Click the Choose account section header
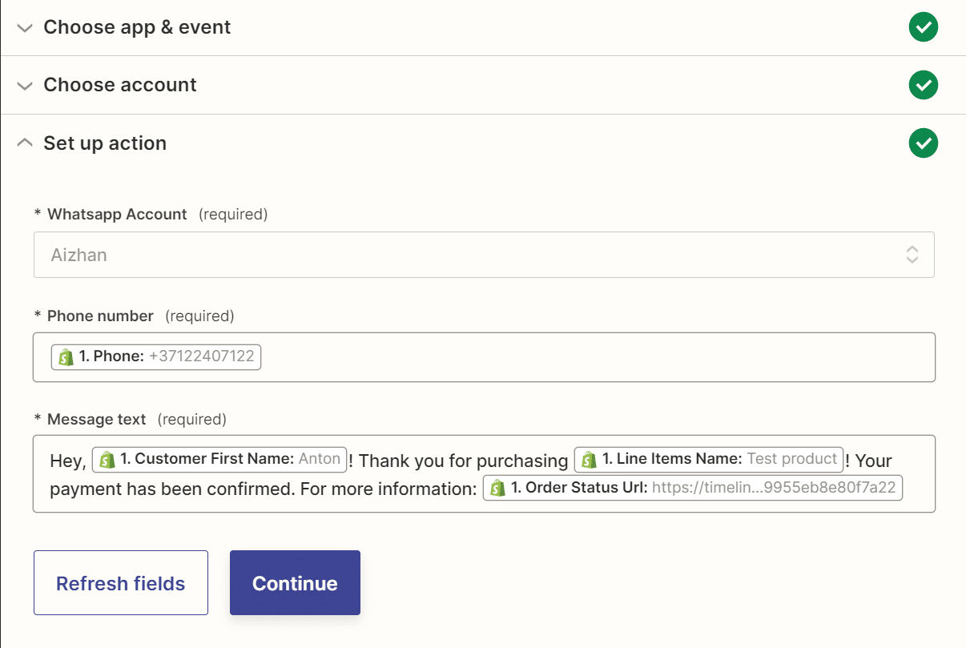The image size is (966, 648). 120,85
